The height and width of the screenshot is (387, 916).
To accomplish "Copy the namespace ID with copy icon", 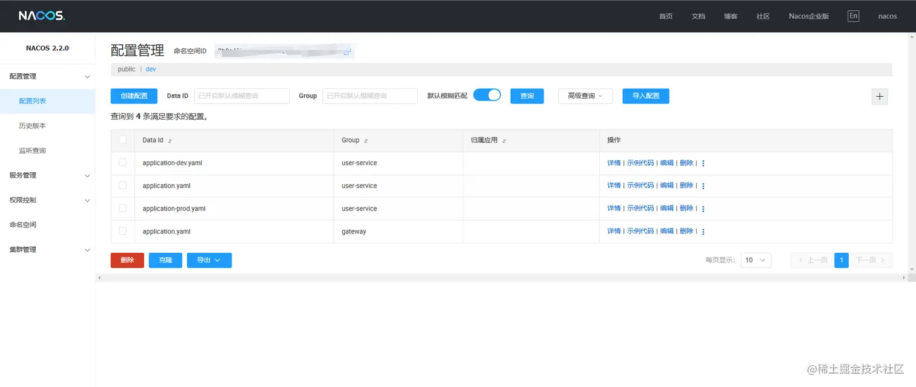I will click(x=347, y=51).
